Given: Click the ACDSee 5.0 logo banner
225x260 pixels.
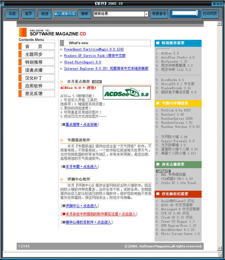Looking at the screenshot, I should pos(127,93).
